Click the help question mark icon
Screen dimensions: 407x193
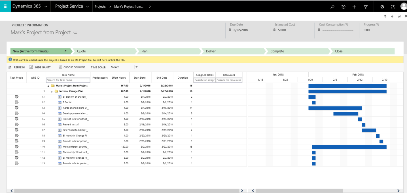pyautogui.click(x=393, y=7)
